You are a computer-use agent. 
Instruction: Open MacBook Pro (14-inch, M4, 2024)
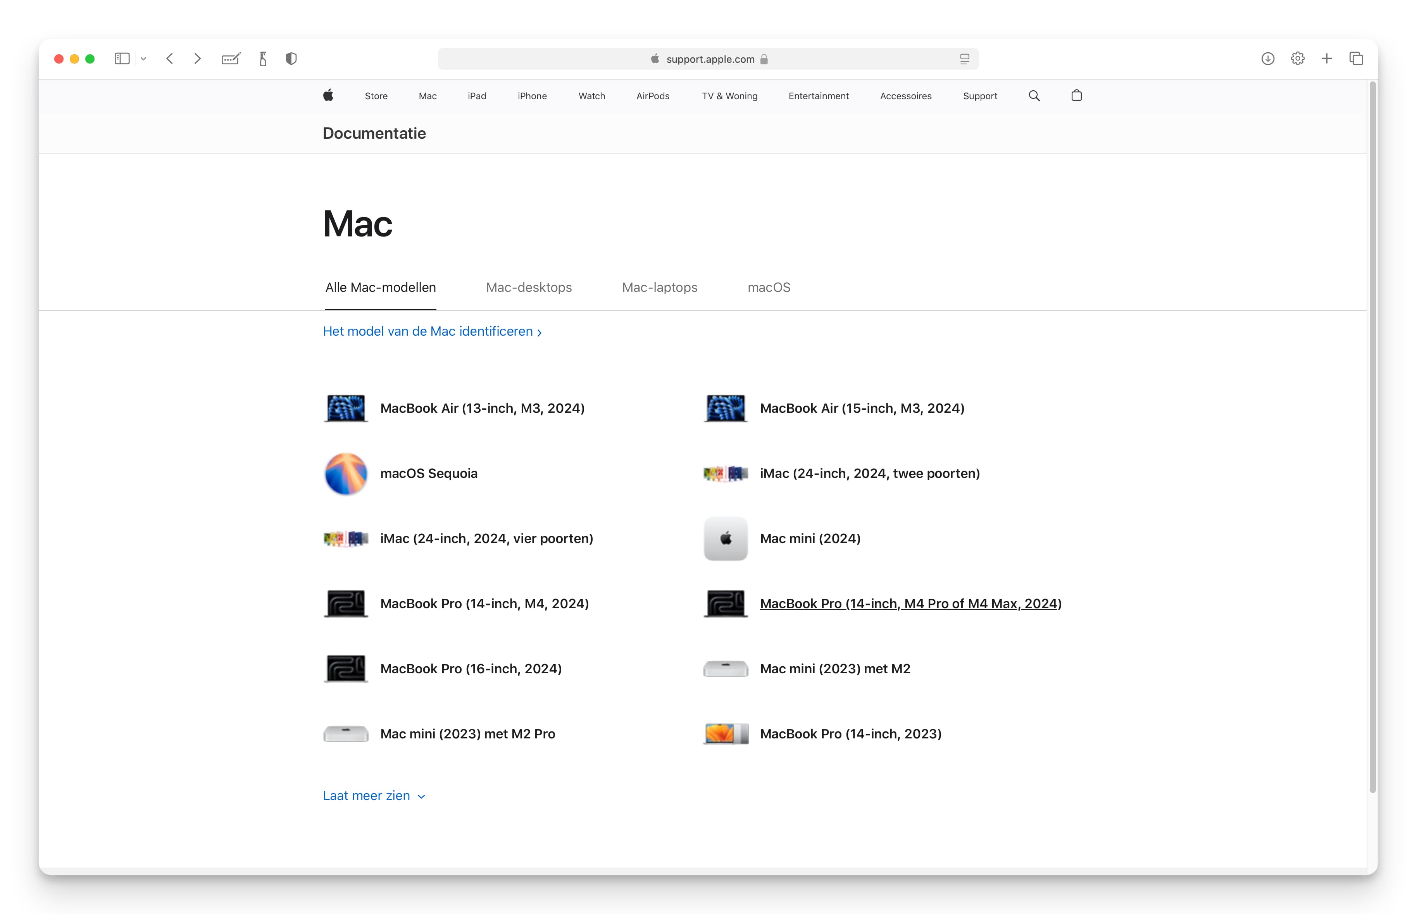pos(484,604)
